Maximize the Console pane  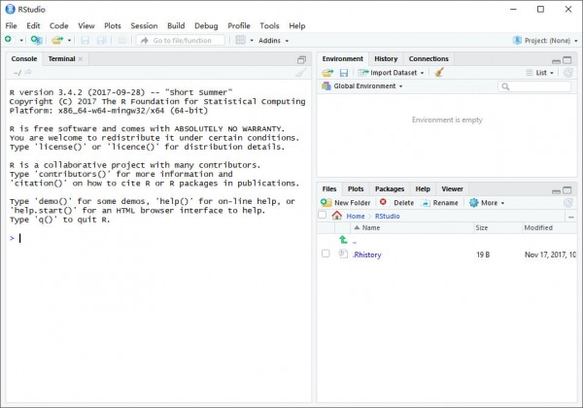tap(302, 59)
